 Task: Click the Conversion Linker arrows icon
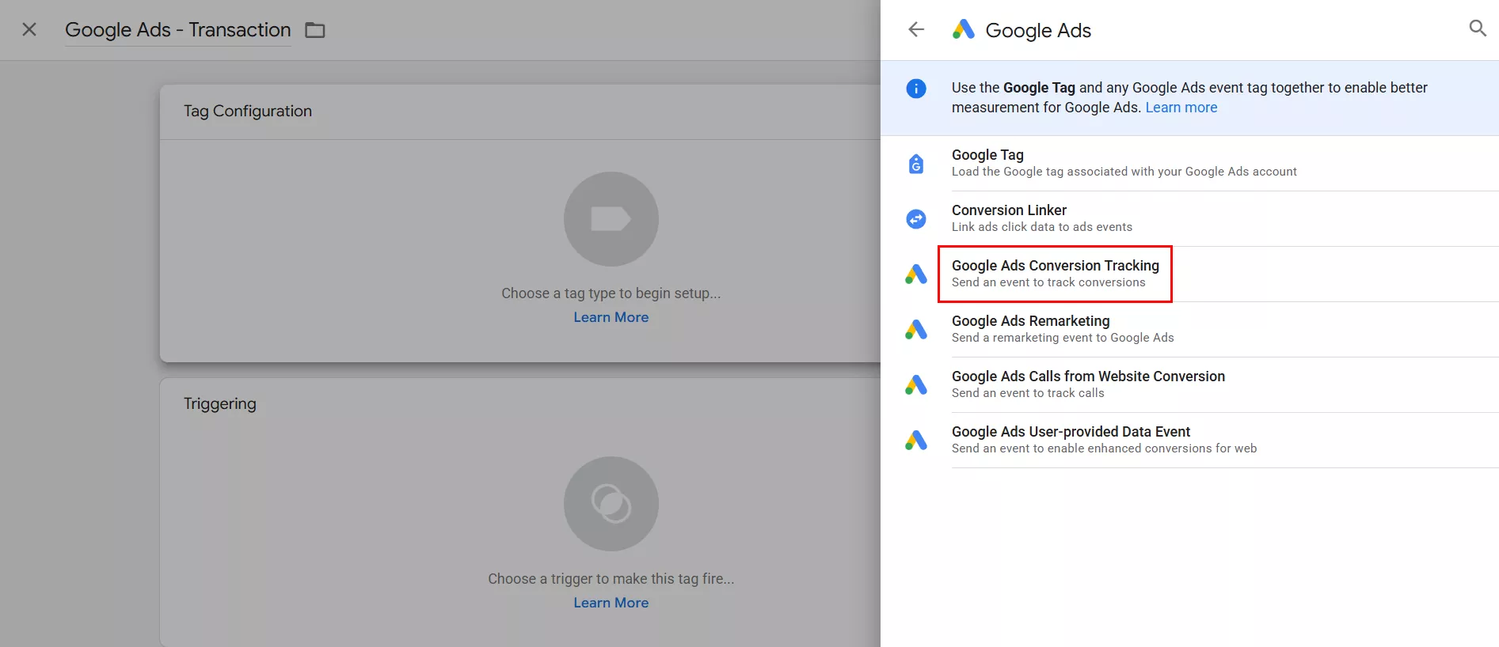916,219
